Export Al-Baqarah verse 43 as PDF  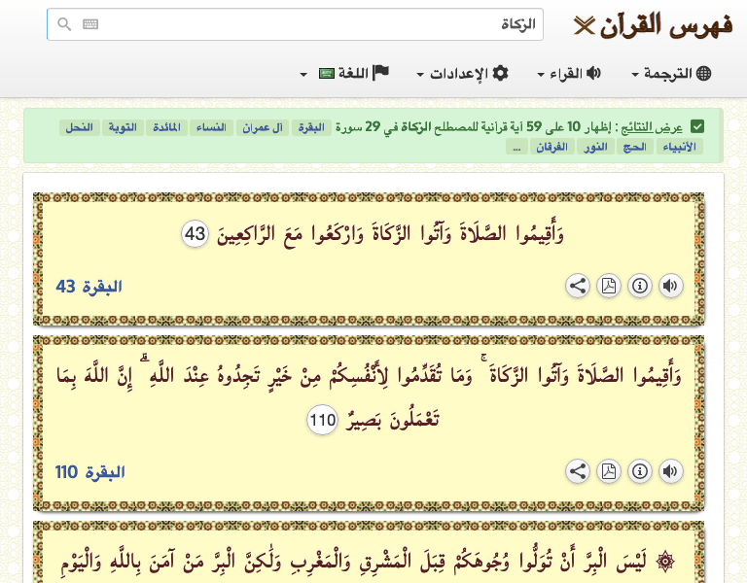(609, 286)
